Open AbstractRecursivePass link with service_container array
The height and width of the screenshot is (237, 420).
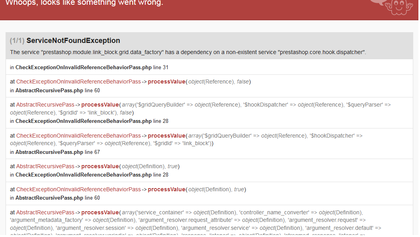coord(45,212)
